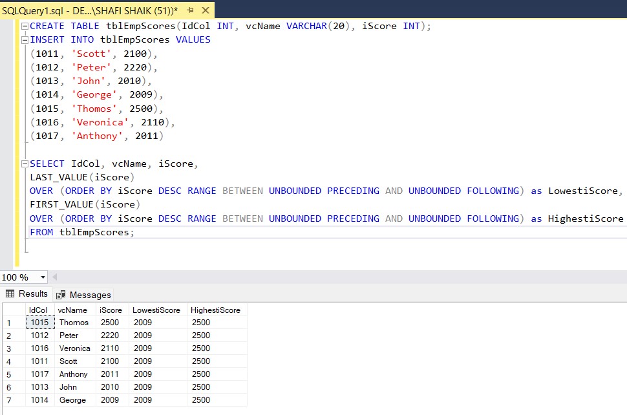The image size is (627, 415).
Task: Collapse the INSERT INTO statement region
Action: (23, 39)
